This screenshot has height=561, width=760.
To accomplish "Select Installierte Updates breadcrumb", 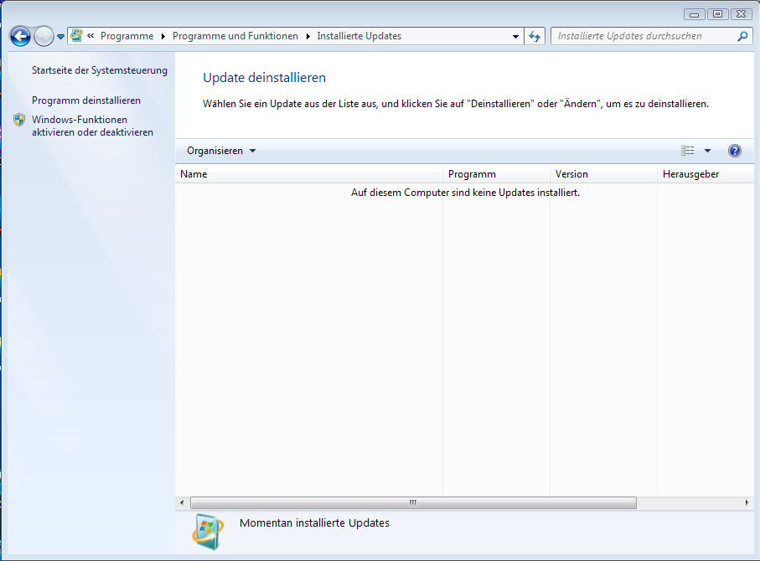I will (359, 36).
